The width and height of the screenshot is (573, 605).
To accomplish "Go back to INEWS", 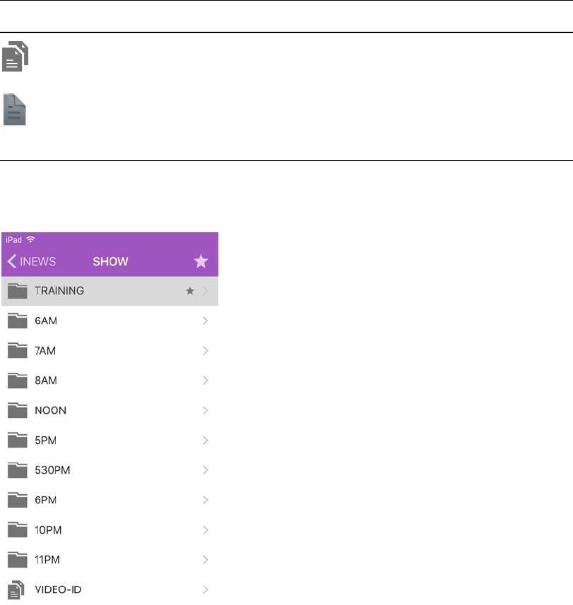I will click(32, 261).
